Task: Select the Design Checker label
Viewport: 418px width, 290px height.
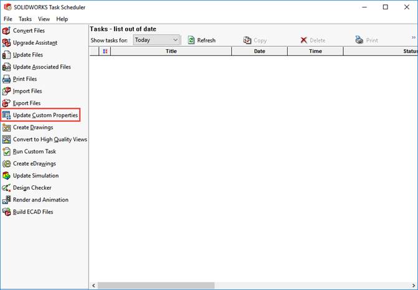Action: 32,188
